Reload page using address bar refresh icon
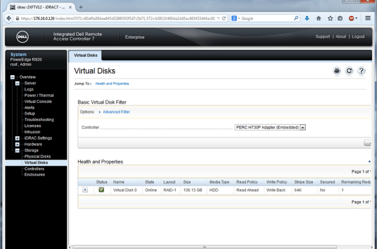The height and width of the screenshot is (249, 377). coord(224,18)
